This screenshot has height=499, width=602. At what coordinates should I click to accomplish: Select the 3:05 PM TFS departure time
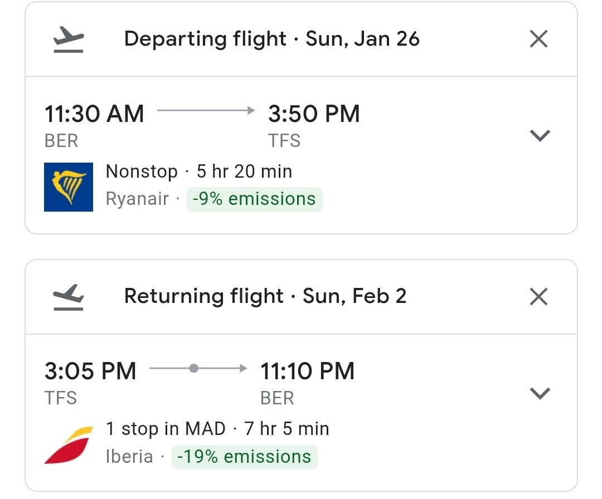tap(90, 371)
